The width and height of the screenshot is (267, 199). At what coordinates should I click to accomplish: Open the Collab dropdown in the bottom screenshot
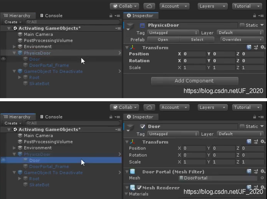[124, 107]
